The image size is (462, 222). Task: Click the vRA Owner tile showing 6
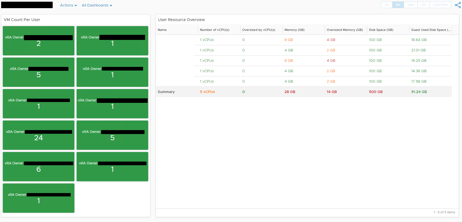[x=39, y=167]
